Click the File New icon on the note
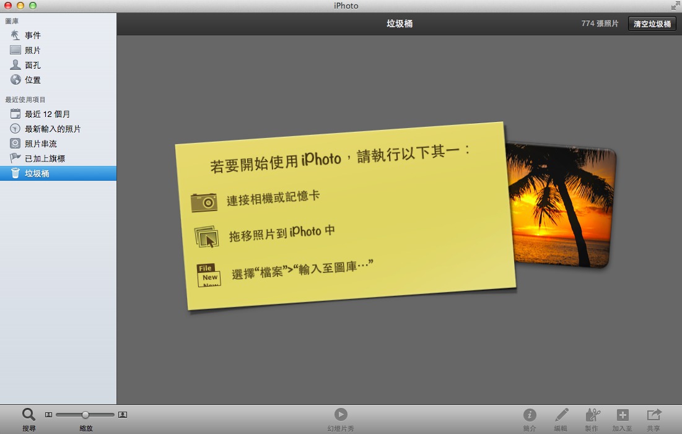This screenshot has width=682, height=434. click(209, 276)
